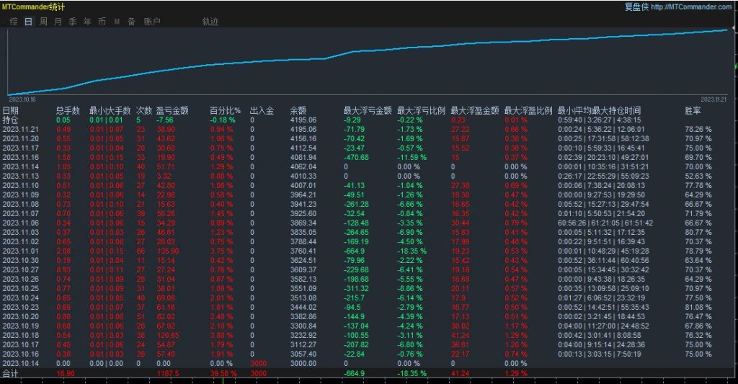The image size is (738, 384).
Task: Click the 2023.10.16 chart start date marker
Action: (22, 99)
